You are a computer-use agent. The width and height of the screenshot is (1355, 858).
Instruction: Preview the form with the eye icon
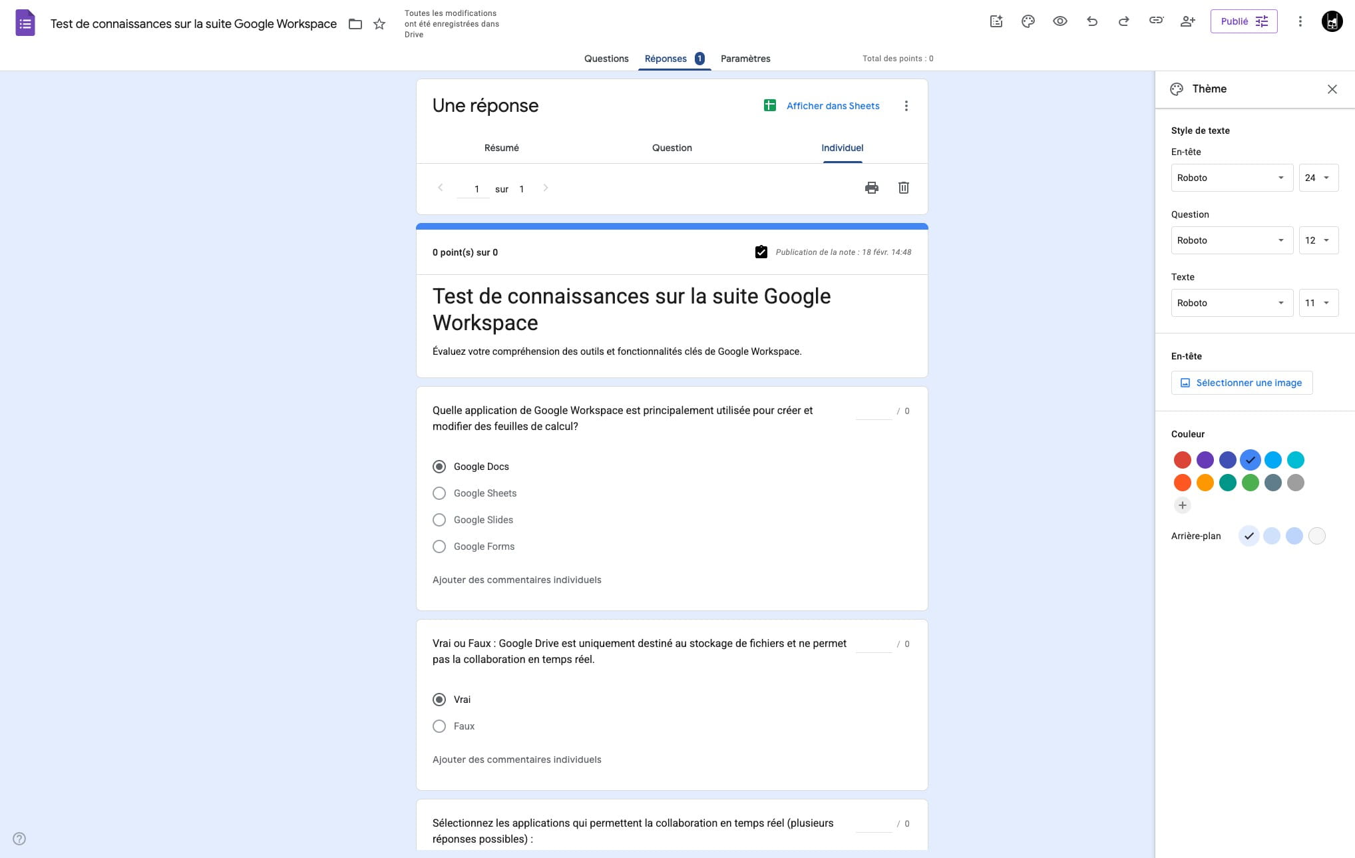coord(1060,21)
